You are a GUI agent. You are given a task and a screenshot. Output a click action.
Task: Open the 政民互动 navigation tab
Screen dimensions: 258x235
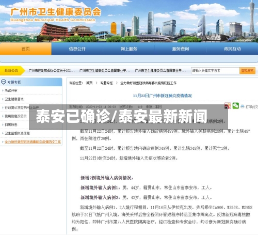tap(232, 49)
